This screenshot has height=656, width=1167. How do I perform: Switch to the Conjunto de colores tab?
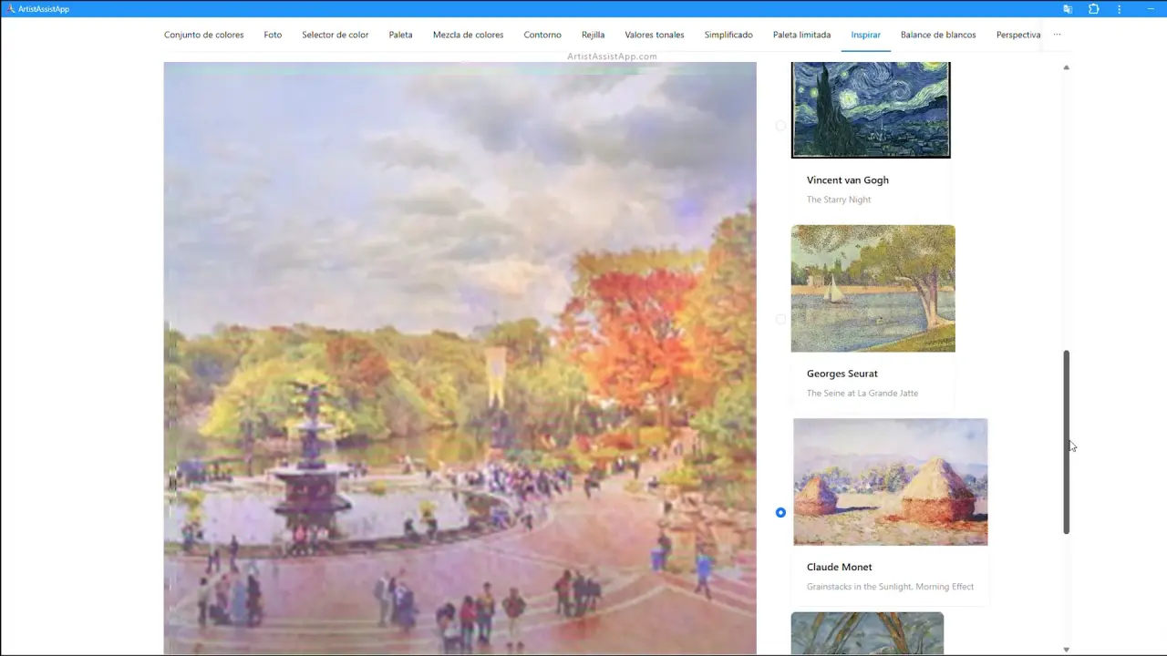(203, 35)
